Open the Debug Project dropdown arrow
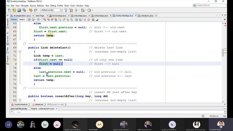This screenshot has height=131, width=233. pyautogui.click(x=86, y=10)
